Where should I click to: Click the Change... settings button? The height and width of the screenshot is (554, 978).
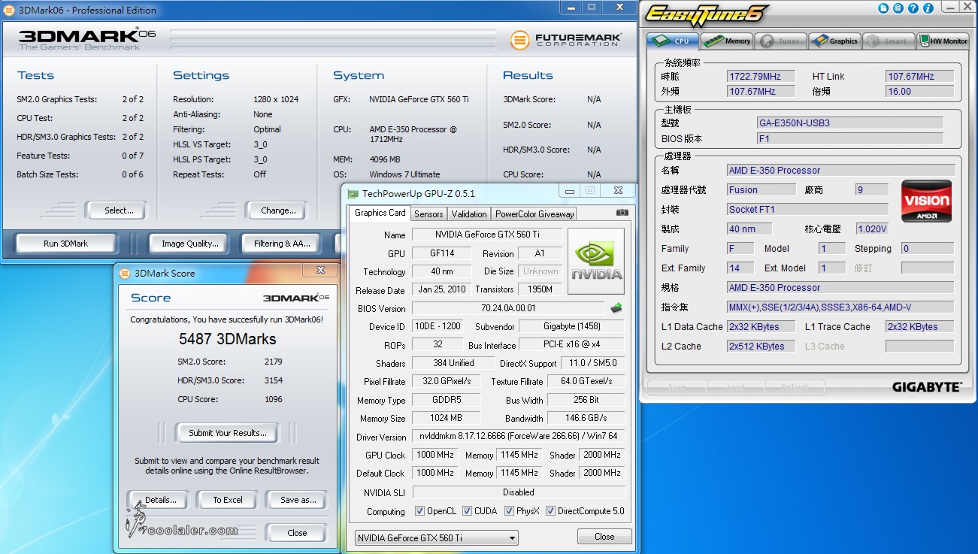276,210
